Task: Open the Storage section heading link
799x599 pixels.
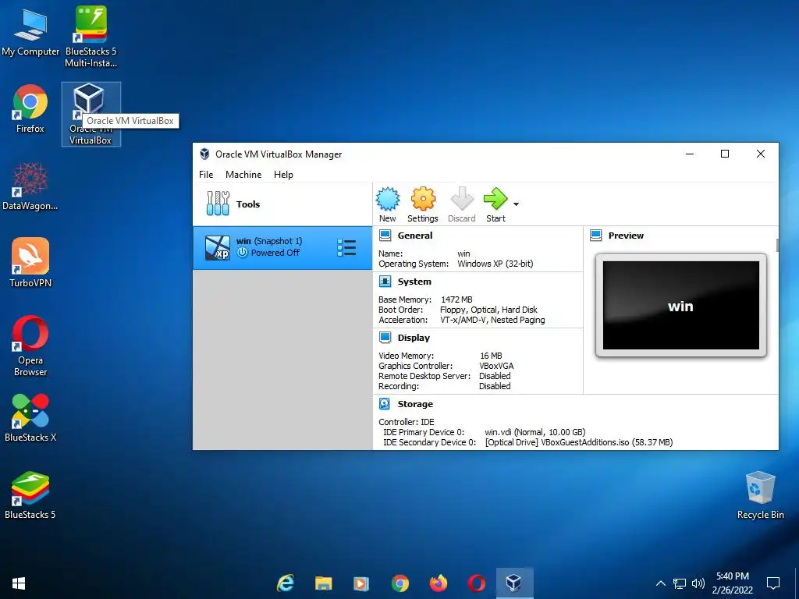Action: click(415, 404)
